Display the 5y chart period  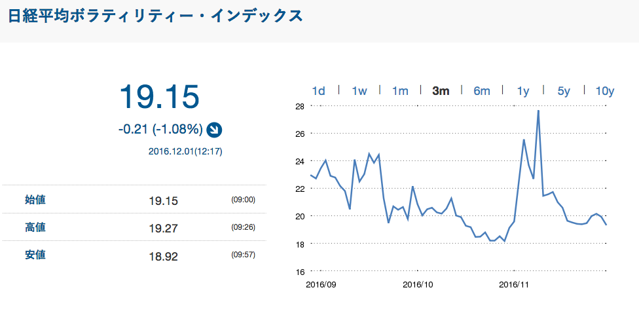click(564, 91)
